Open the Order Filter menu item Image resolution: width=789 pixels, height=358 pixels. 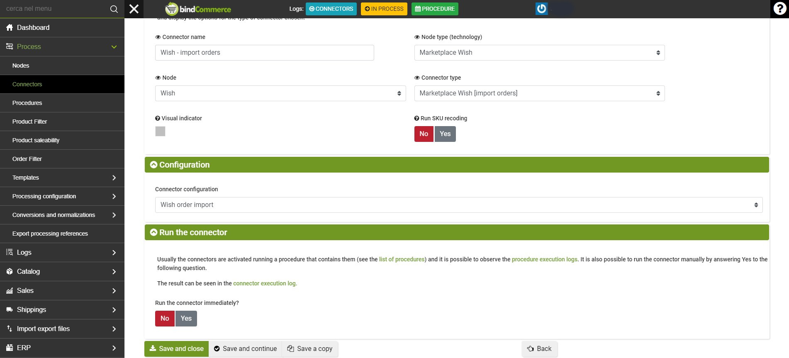62,159
